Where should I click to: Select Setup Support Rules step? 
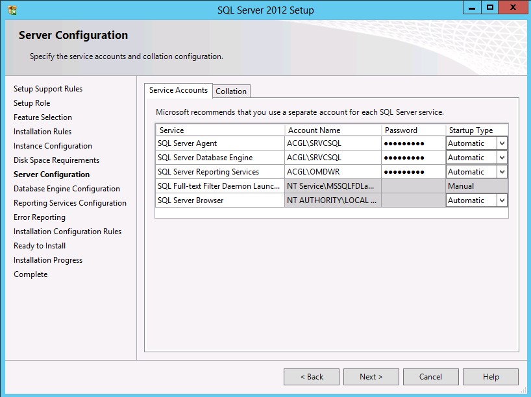click(48, 89)
